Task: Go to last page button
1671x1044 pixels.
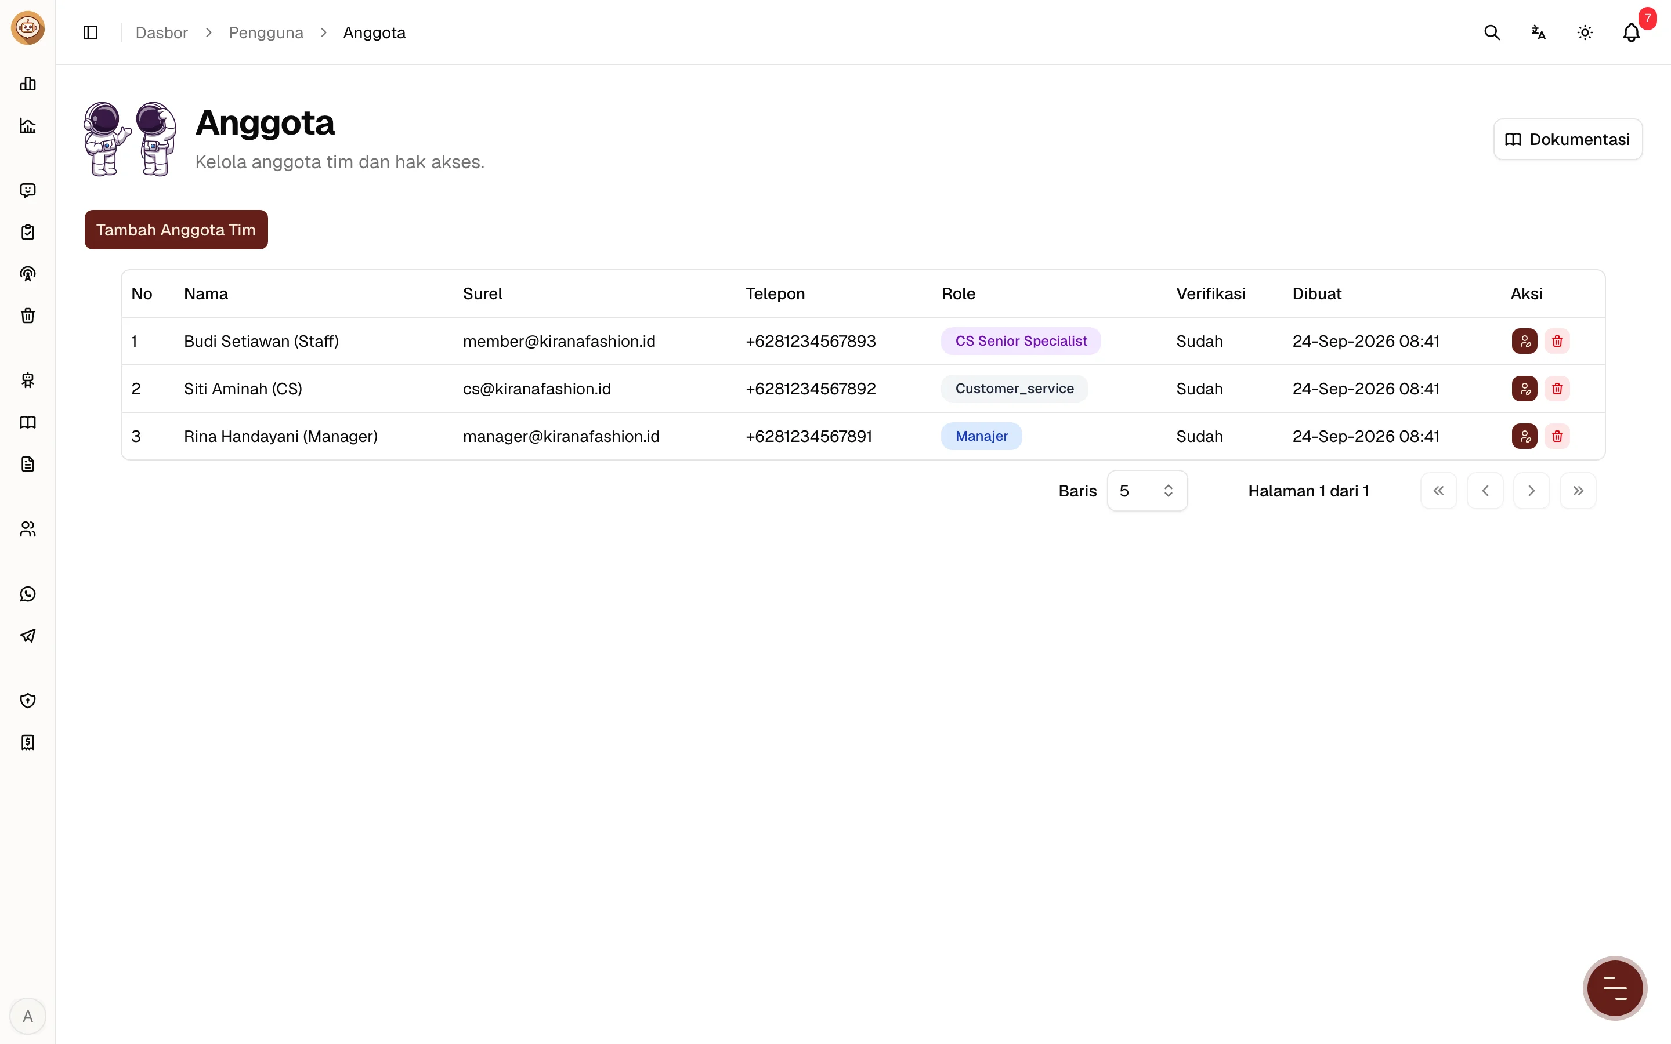Action: coord(1578,491)
